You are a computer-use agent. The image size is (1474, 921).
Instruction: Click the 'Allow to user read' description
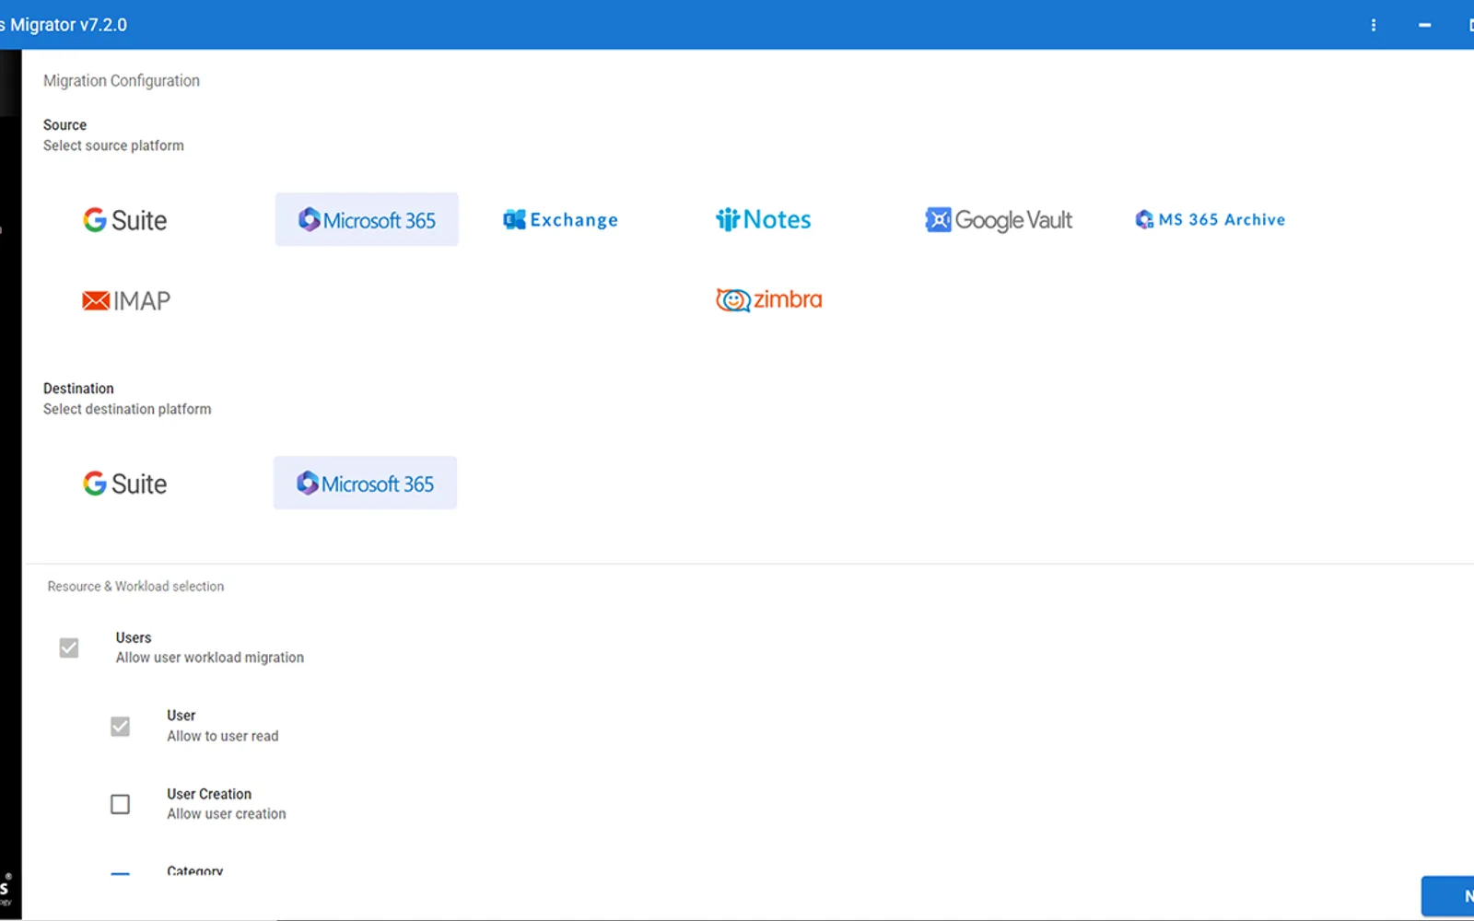tap(223, 736)
